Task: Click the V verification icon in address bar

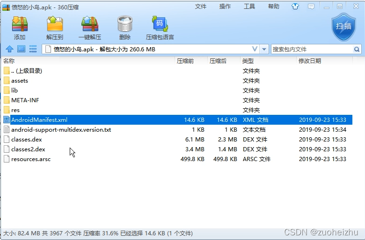Action: click(255, 49)
